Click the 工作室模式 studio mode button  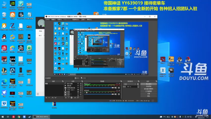(x=148, y=91)
